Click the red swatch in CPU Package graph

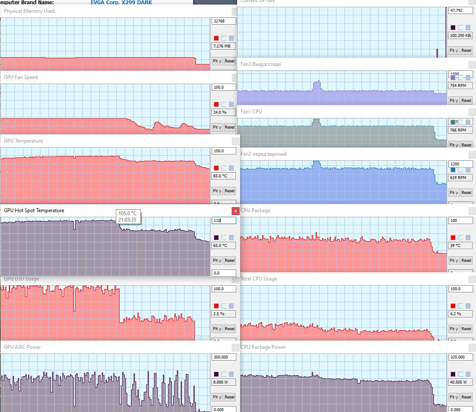[453, 238]
